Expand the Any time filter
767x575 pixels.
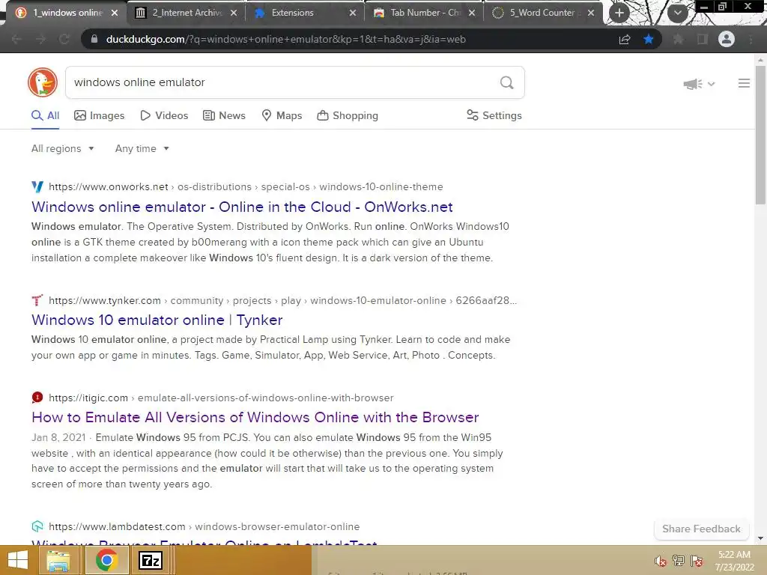tap(142, 149)
